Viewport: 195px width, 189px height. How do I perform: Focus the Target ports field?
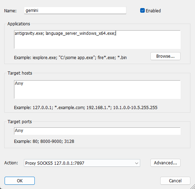click(x=97, y=131)
